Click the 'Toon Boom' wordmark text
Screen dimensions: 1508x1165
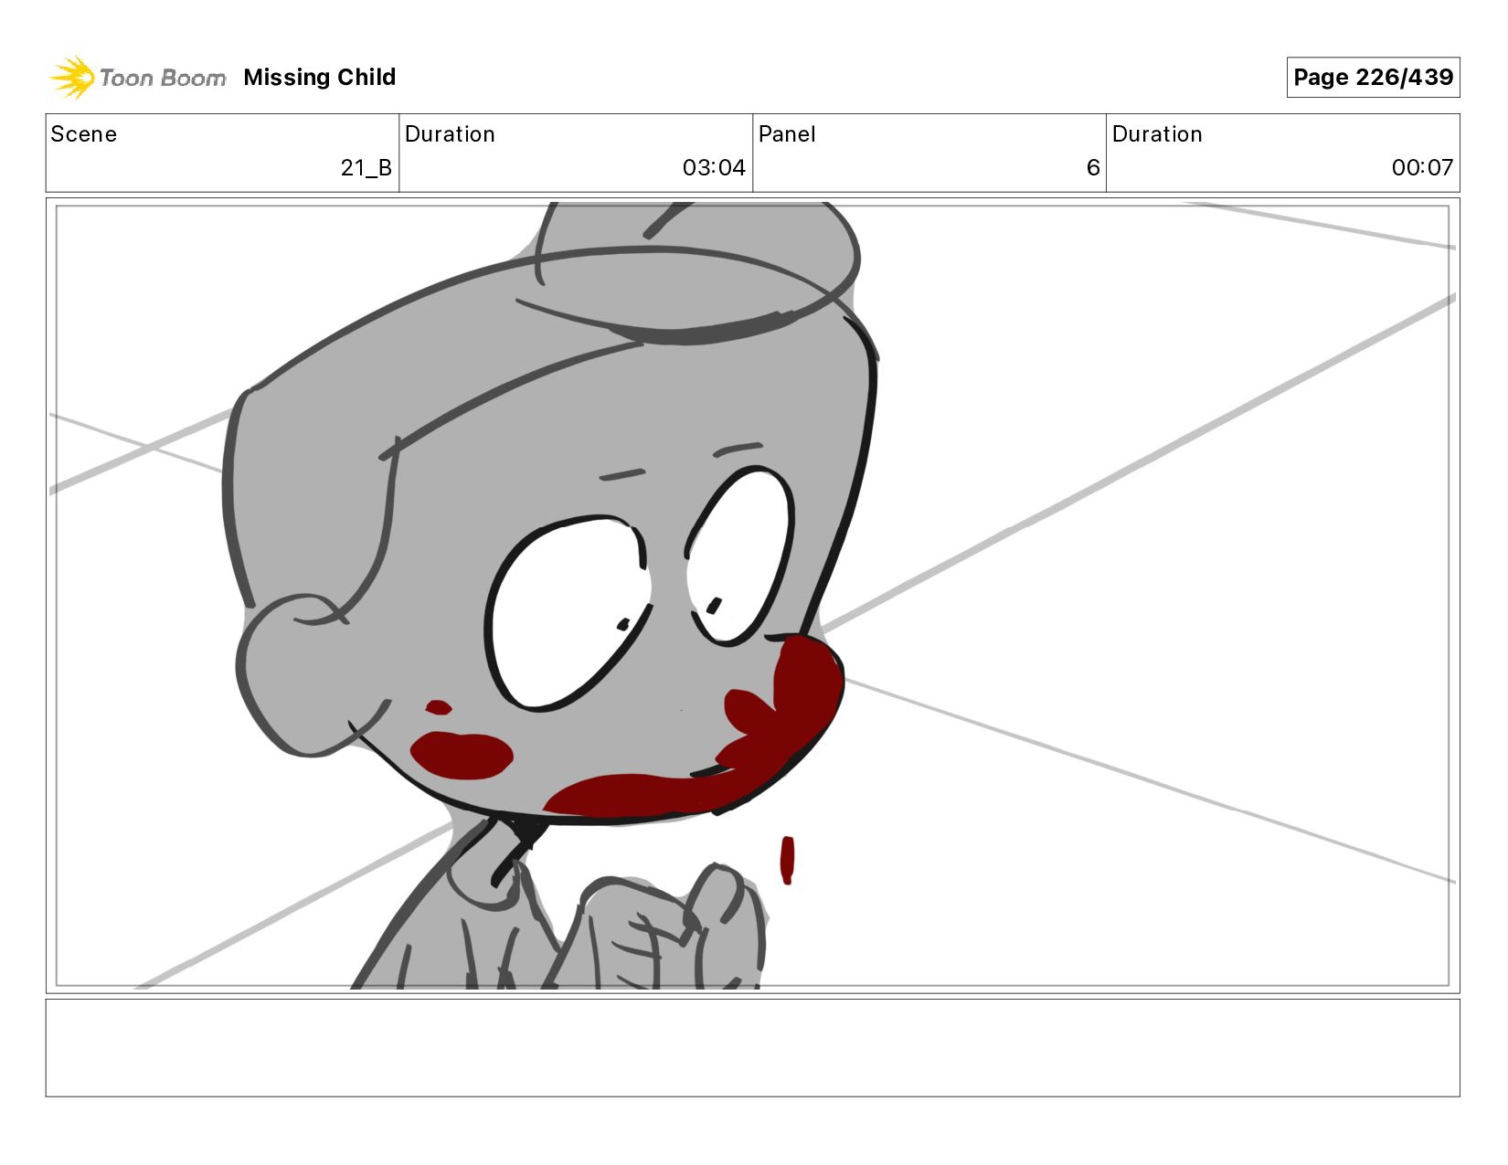pos(163,78)
